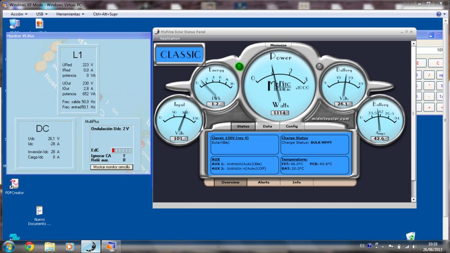Click the Solar(On) status text

(220, 142)
